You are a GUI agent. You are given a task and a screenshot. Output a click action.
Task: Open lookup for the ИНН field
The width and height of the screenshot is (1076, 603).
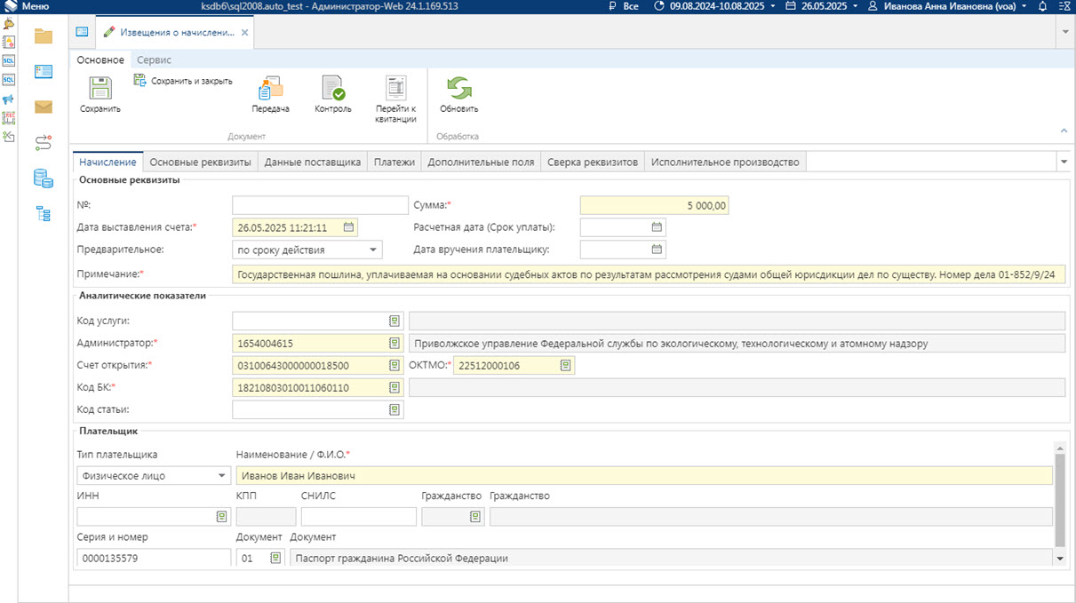(222, 516)
